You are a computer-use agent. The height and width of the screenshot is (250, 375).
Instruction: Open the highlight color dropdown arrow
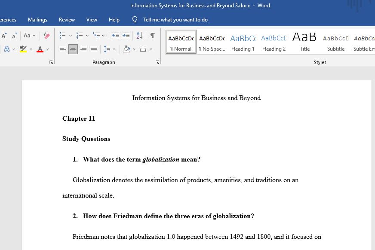pos(31,49)
